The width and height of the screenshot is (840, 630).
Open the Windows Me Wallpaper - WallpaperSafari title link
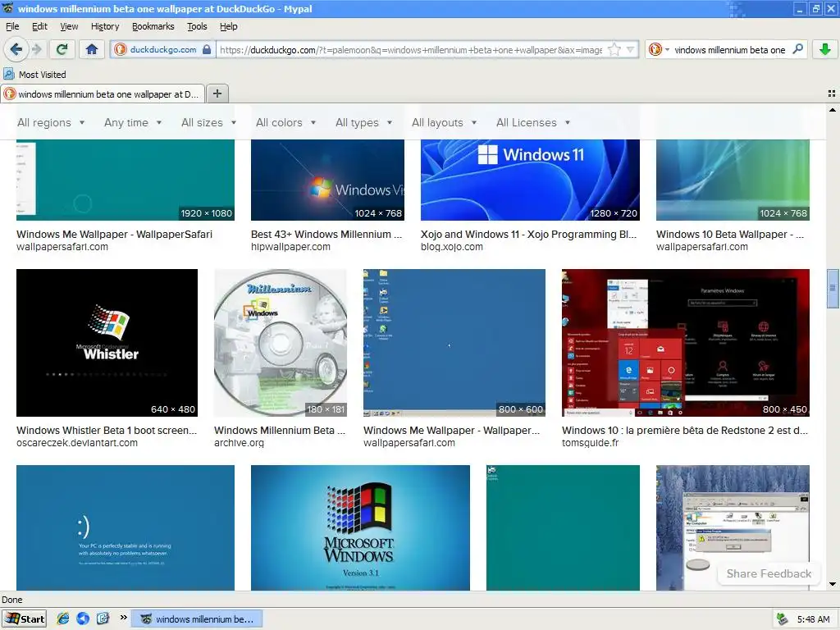coord(115,234)
